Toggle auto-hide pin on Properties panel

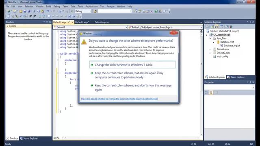(250, 82)
